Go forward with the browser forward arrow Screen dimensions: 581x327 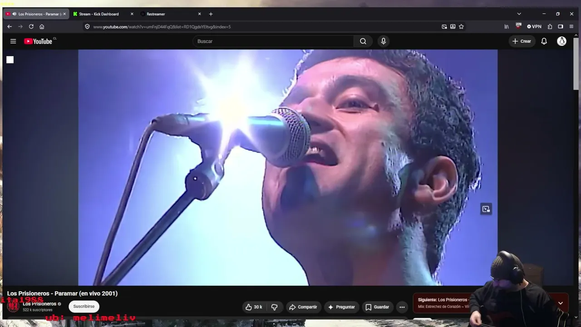point(20,27)
